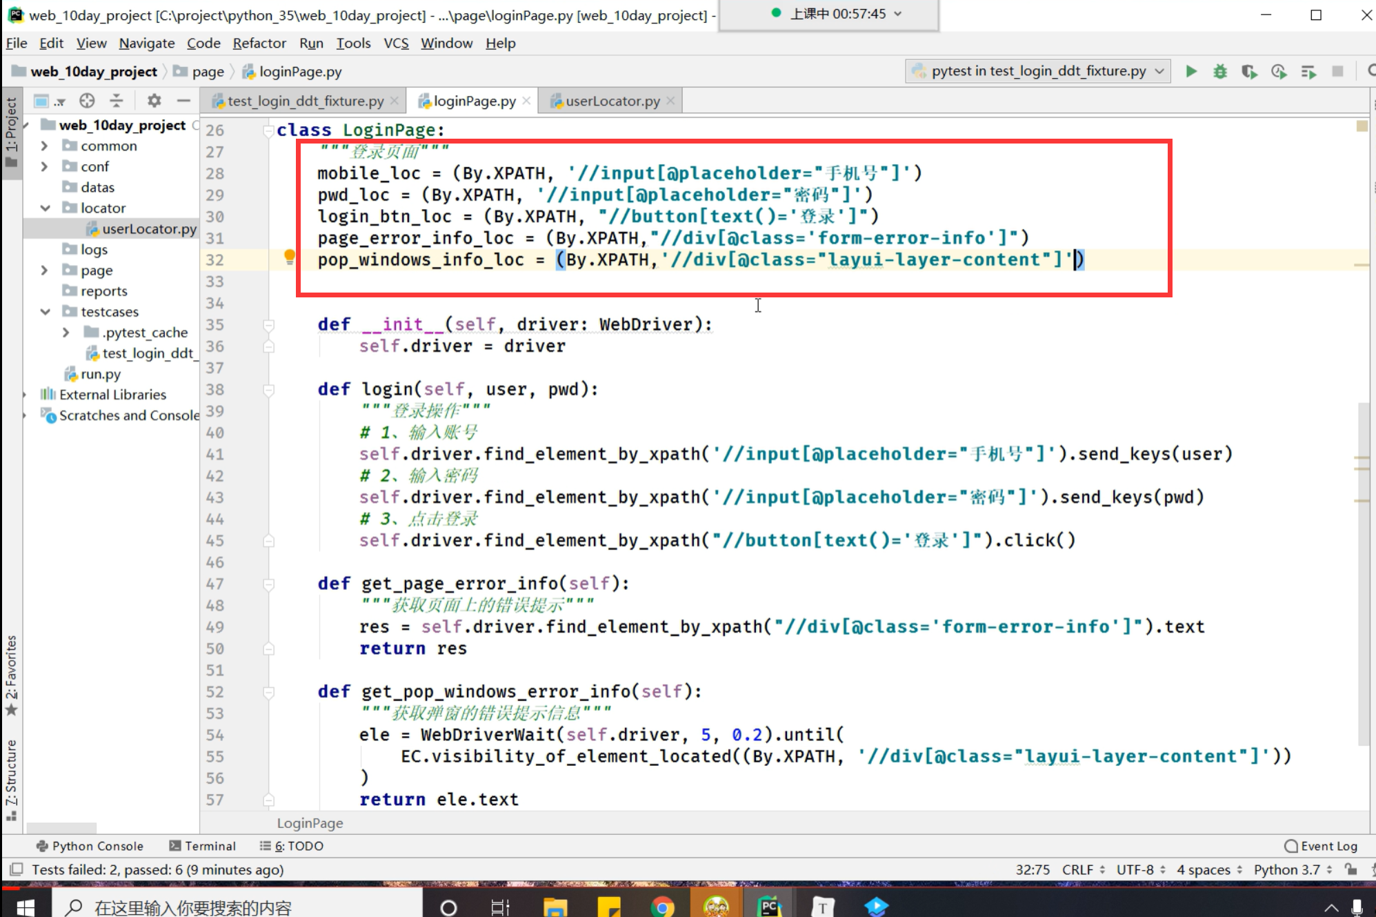Toggle the read-only lock icon
Image resolution: width=1376 pixels, height=917 pixels.
click(1350, 869)
